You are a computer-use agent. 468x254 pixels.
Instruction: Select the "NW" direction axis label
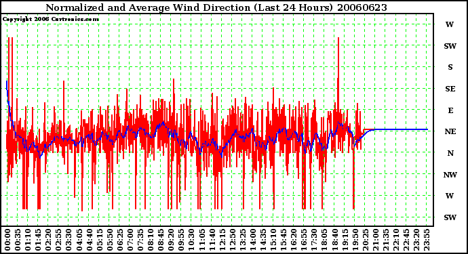[450, 175]
